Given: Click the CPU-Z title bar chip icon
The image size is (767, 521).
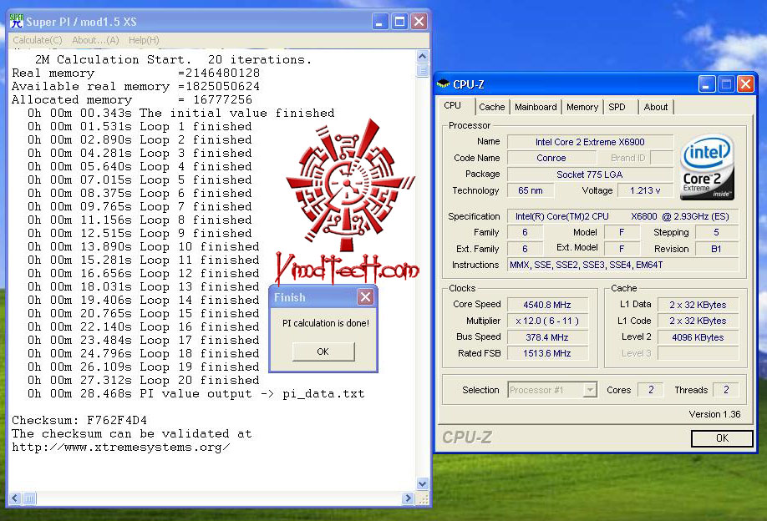Looking at the screenshot, I should (x=443, y=84).
